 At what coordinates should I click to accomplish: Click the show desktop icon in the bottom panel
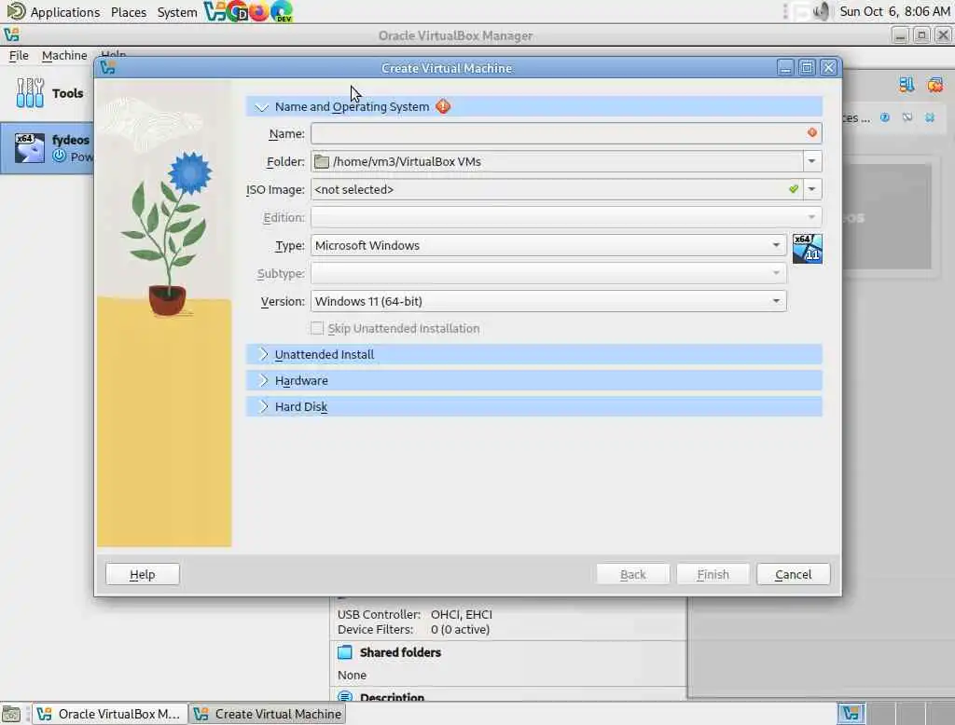(x=11, y=714)
